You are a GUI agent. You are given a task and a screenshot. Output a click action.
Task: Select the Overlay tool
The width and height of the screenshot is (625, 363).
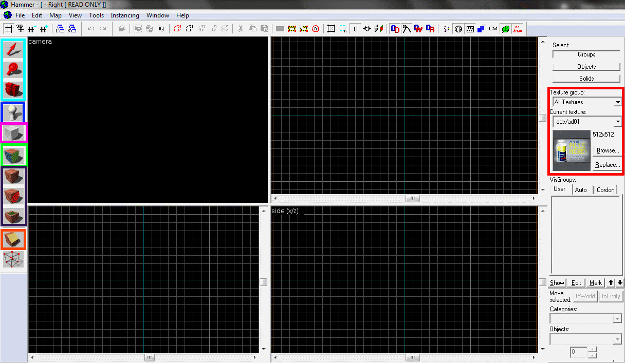(14, 216)
